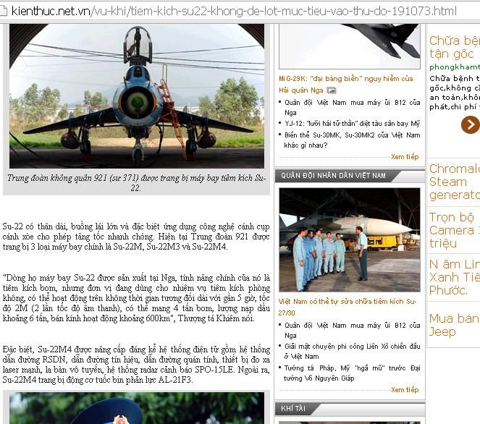Click the page icon beside the URL
Image resolution: width=480 pixels, height=424 pixels.
coord(3,11)
